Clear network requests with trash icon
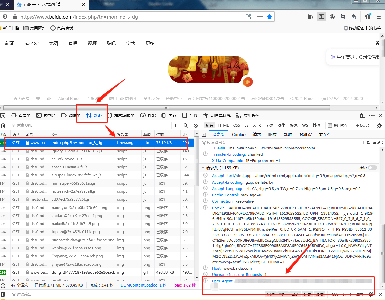Screen dimensions: 385x300 click(3, 125)
